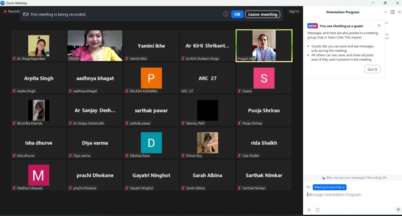Focus the Message Orientation Program text field
This screenshot has width=402, height=216.
(351, 195)
